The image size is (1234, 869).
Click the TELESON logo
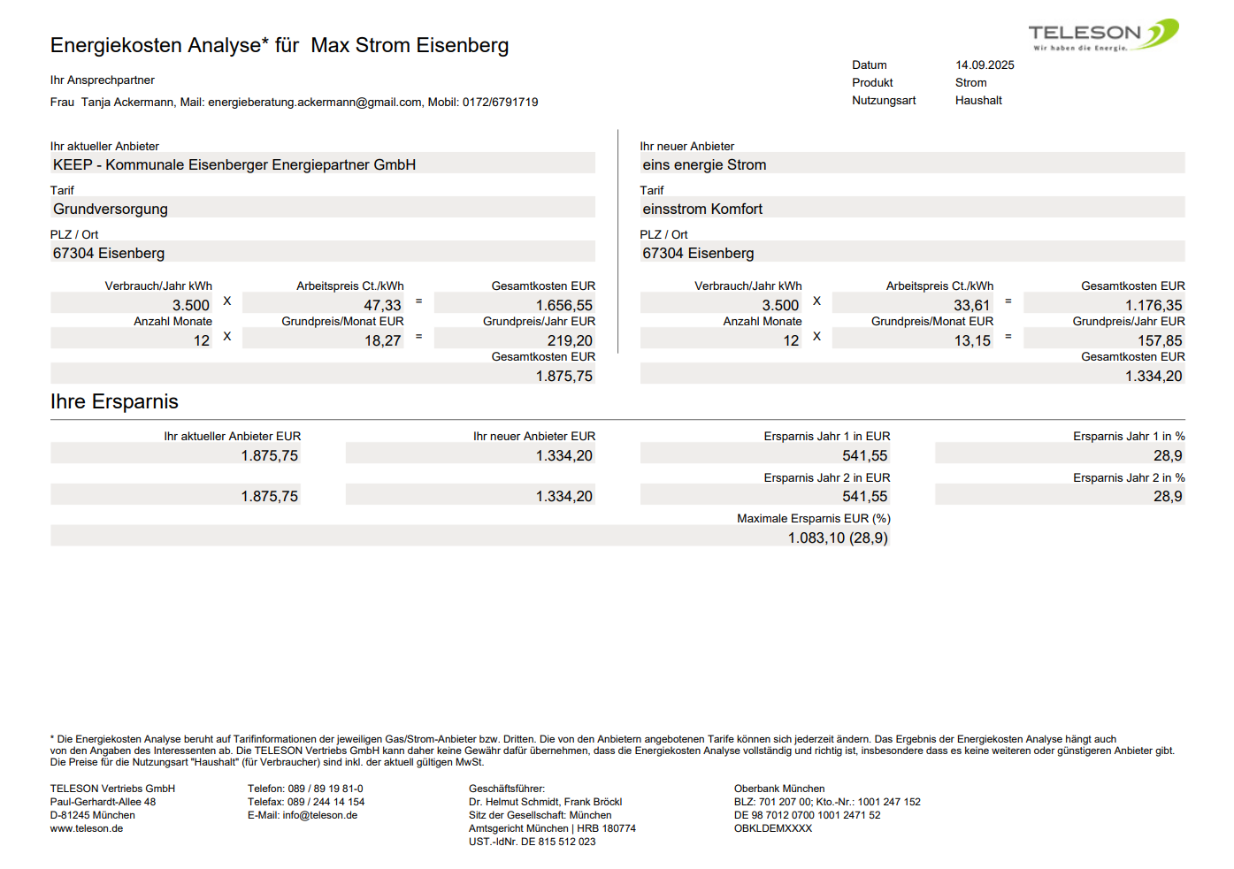(x=1102, y=35)
